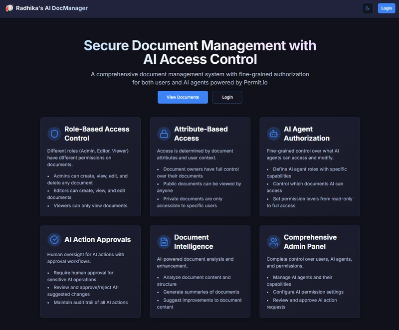Click the 'Maintain audit trail of all AI actions' bullet
This screenshot has width=399, height=330.
[91, 302]
